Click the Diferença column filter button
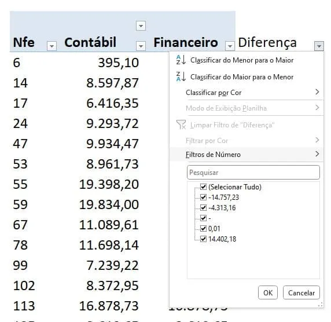 click(x=319, y=46)
